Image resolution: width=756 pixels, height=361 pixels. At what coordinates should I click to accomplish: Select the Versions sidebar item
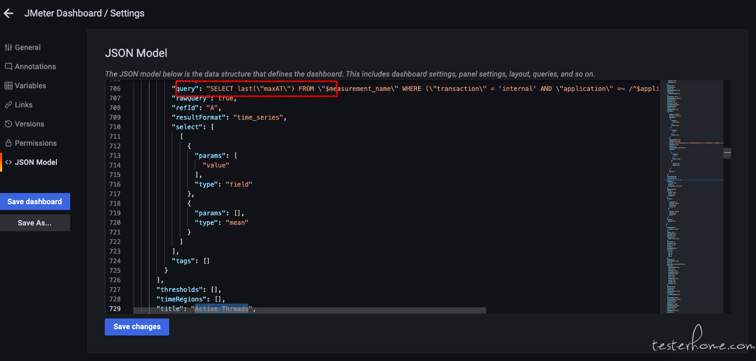click(x=29, y=124)
